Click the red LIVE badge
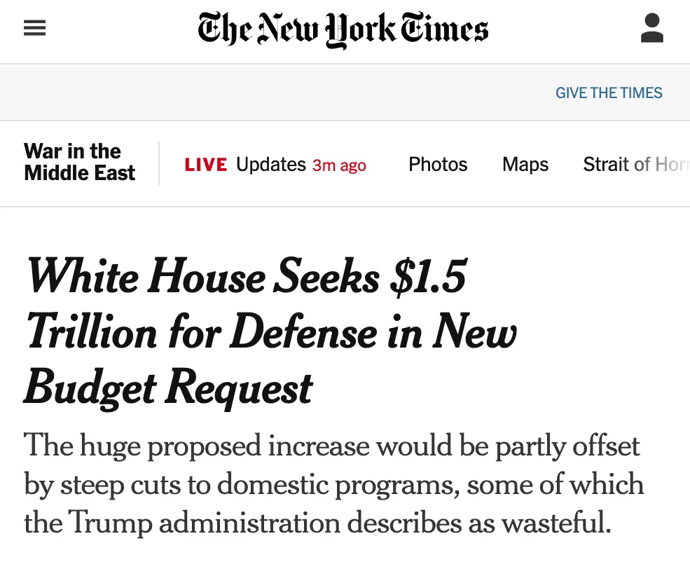The height and width of the screenshot is (569, 690). (x=206, y=165)
